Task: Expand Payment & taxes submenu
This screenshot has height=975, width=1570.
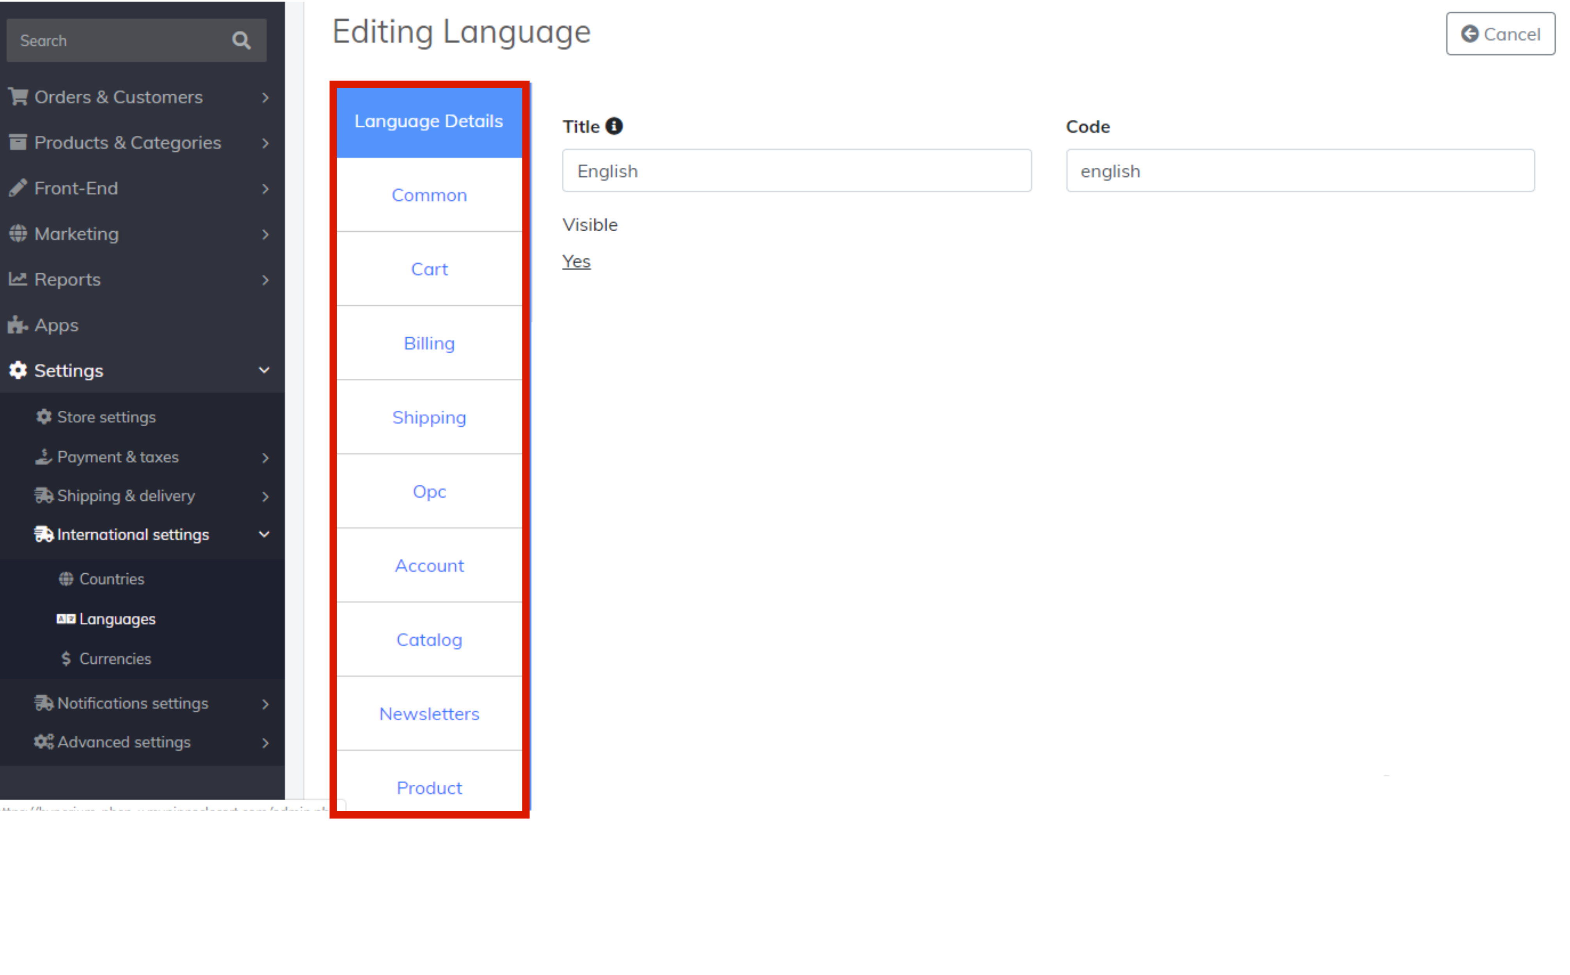Action: pyautogui.click(x=265, y=457)
